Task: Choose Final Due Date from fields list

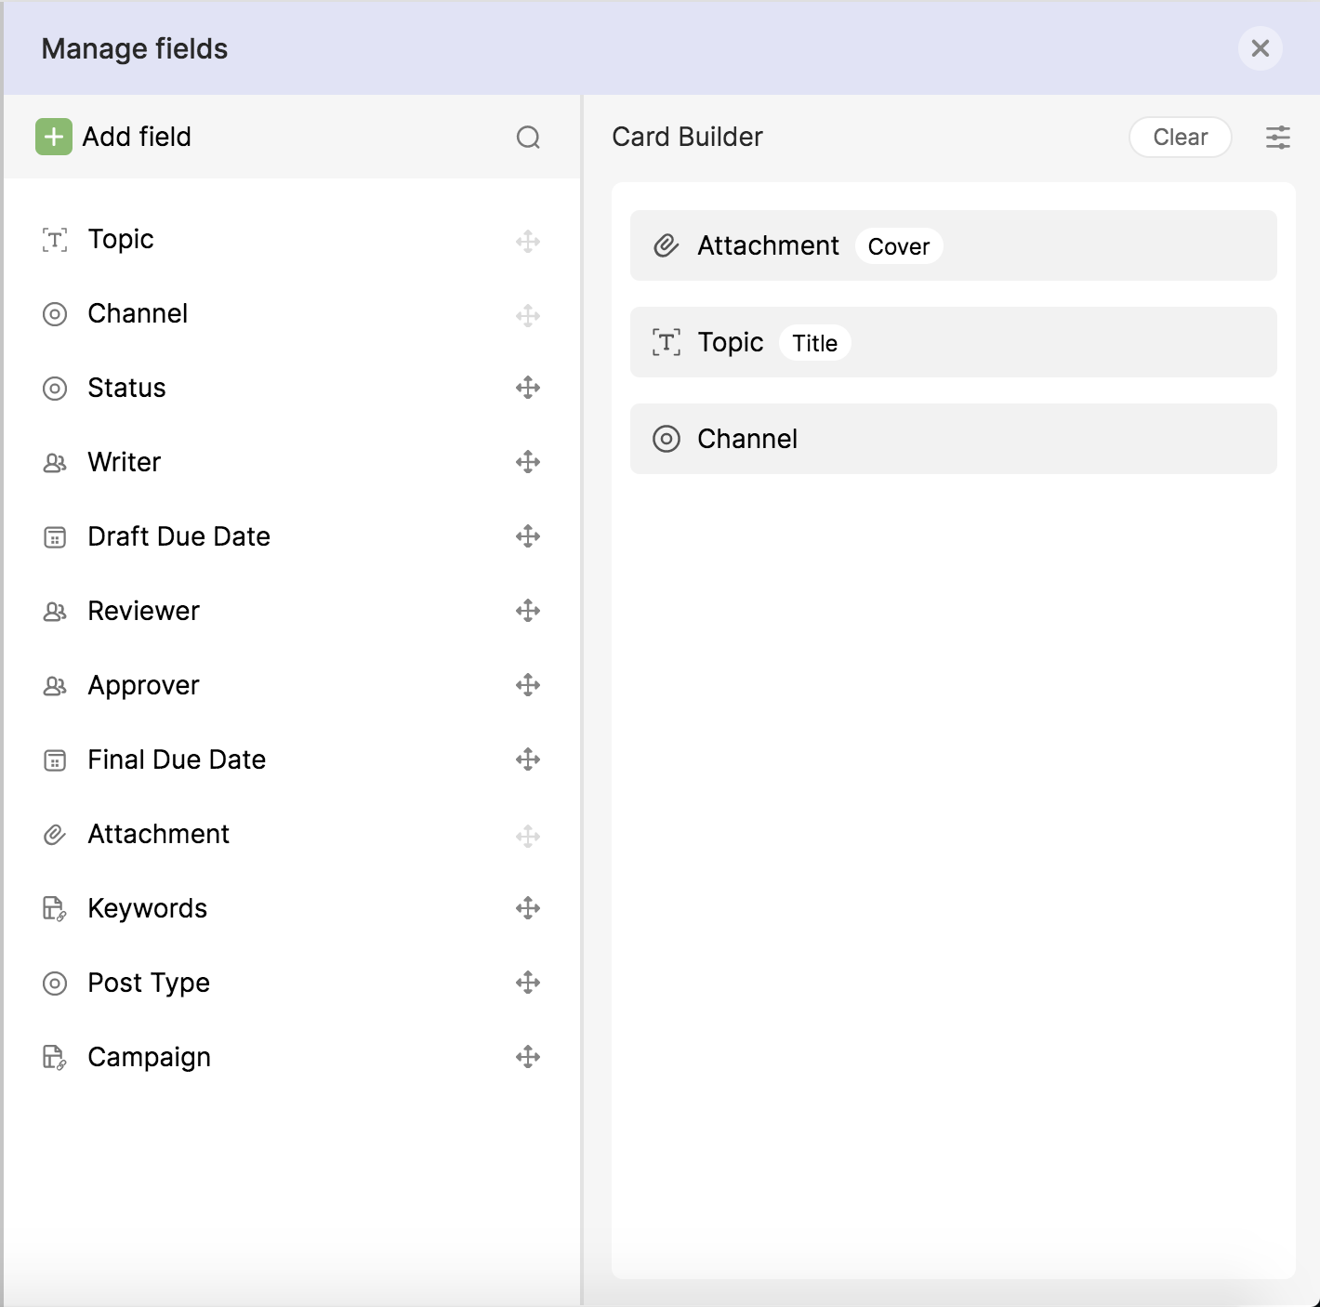Action: coord(177,759)
